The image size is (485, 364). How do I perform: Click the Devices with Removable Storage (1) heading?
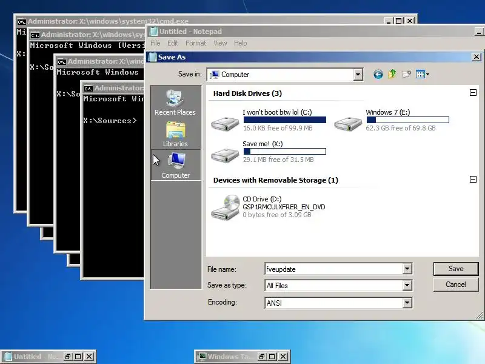pyautogui.click(x=276, y=180)
